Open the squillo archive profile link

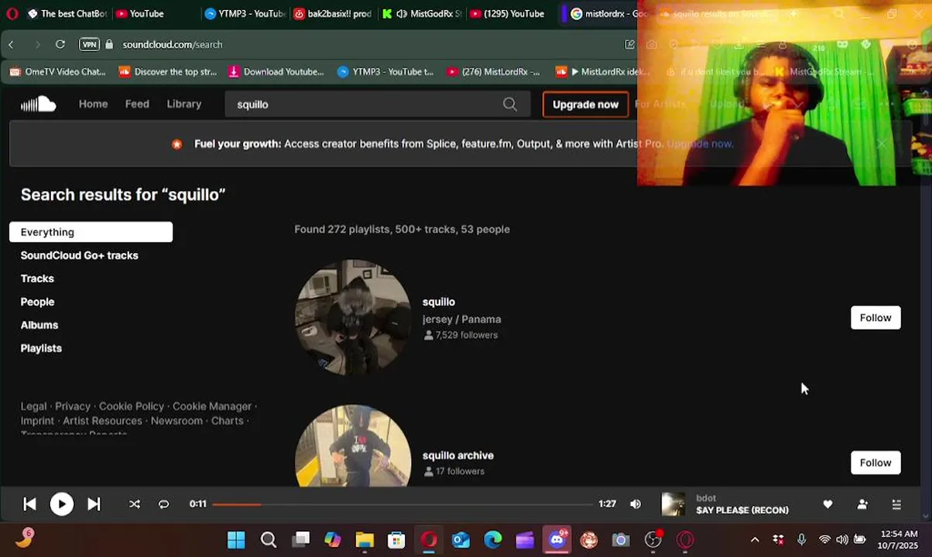tap(458, 456)
